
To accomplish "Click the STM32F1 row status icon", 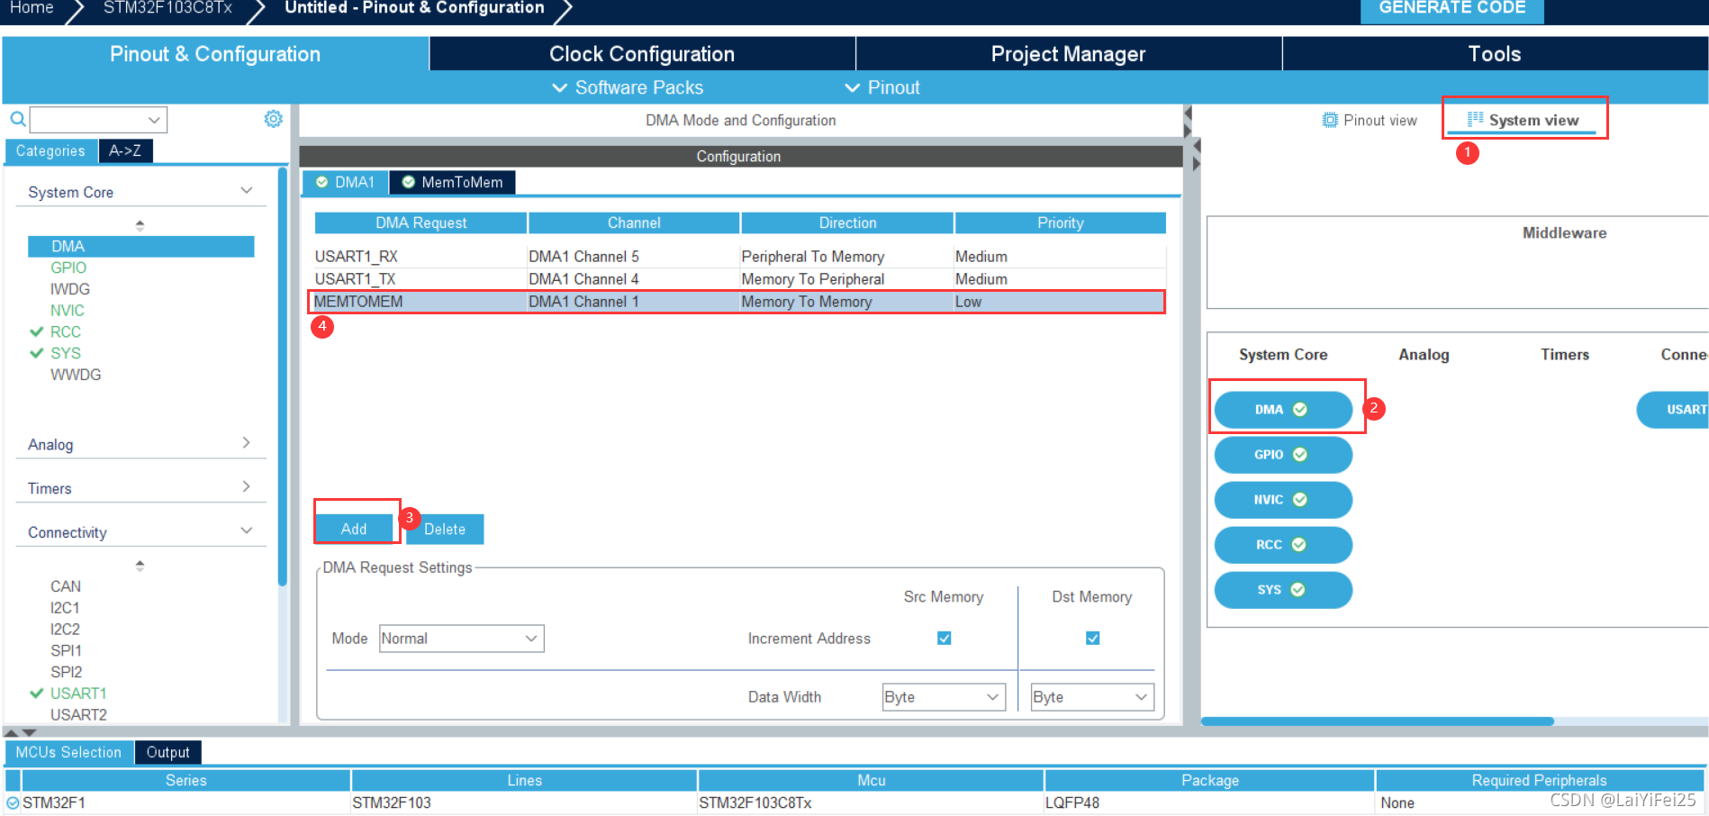I will [x=13, y=802].
